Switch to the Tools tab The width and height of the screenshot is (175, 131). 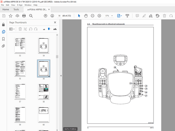point(16,9)
